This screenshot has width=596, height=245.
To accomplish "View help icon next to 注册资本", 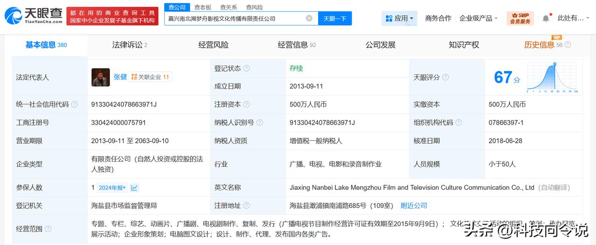I will pyautogui.click(x=246, y=105).
